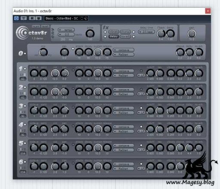Image resolution: width=220 pixels, height=189 pixels.
Task: Enable the chorus effect button
Action: (x=125, y=32)
